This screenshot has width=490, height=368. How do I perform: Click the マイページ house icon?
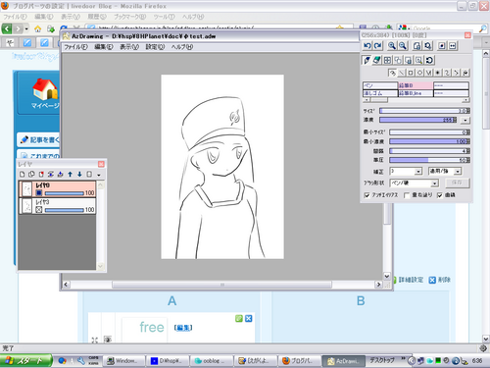[45, 89]
